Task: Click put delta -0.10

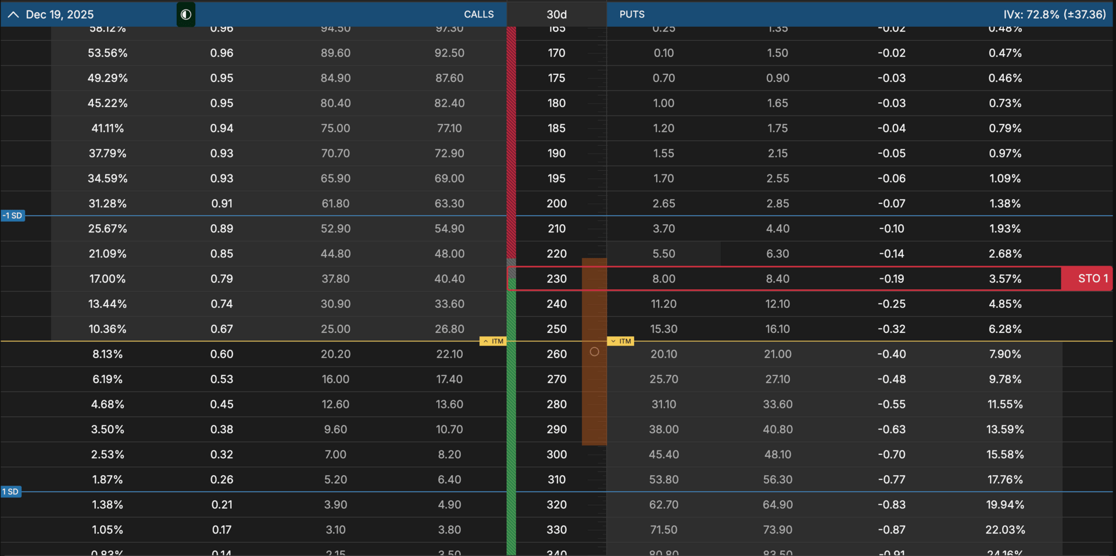Action: click(892, 229)
